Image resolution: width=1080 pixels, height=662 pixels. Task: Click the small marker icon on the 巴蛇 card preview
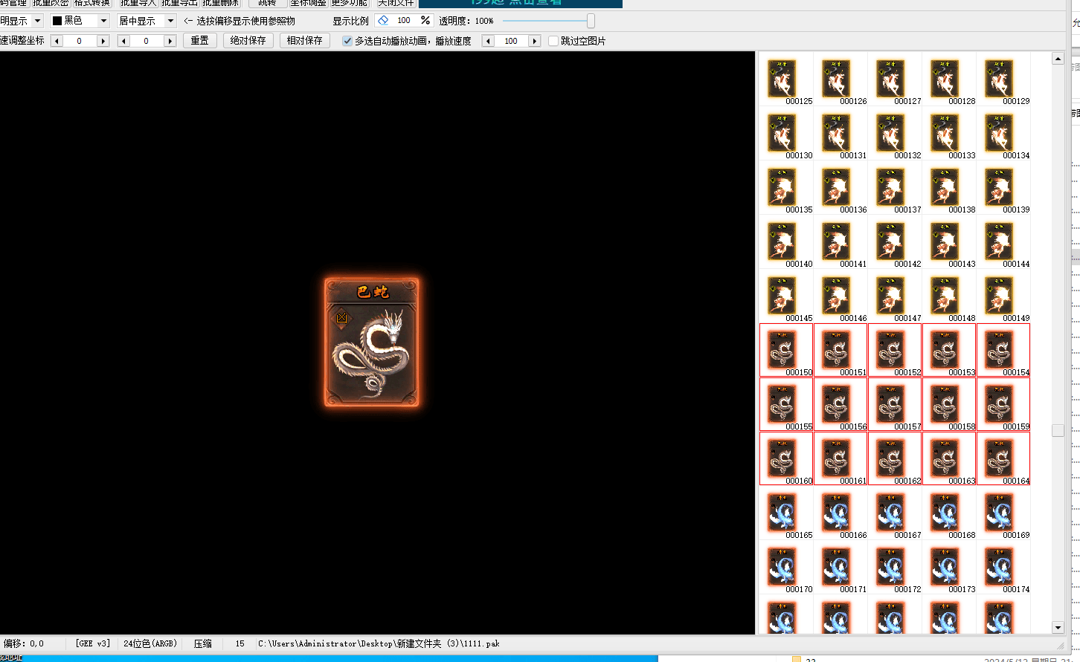click(341, 318)
